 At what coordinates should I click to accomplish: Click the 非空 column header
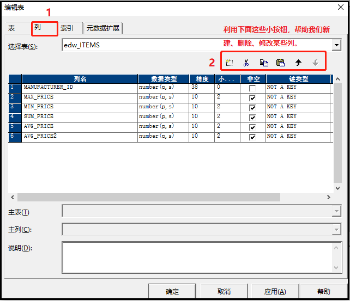pos(254,79)
